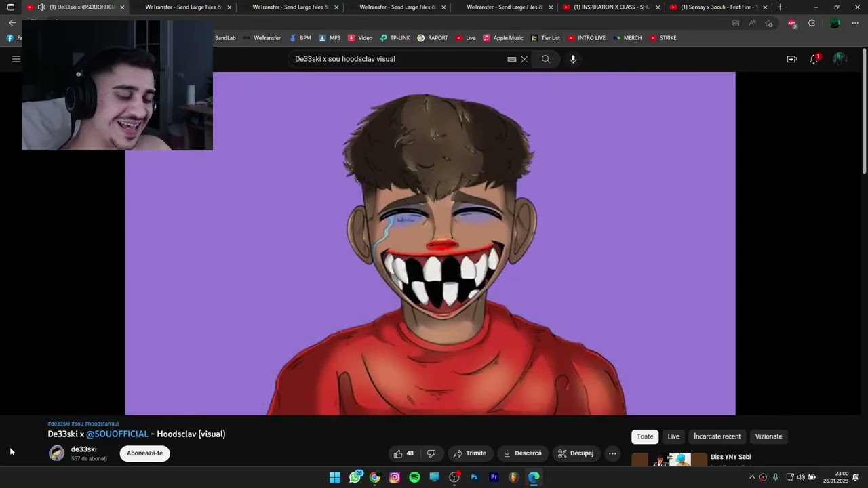Select Vizionate filter chip

coord(768,436)
